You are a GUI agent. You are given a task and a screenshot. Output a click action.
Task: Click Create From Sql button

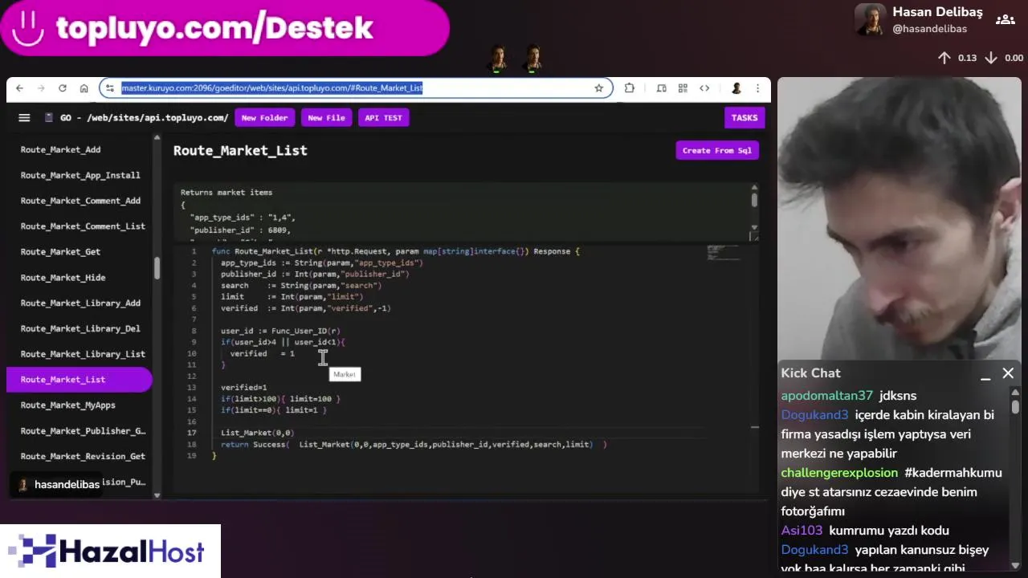[x=717, y=150]
